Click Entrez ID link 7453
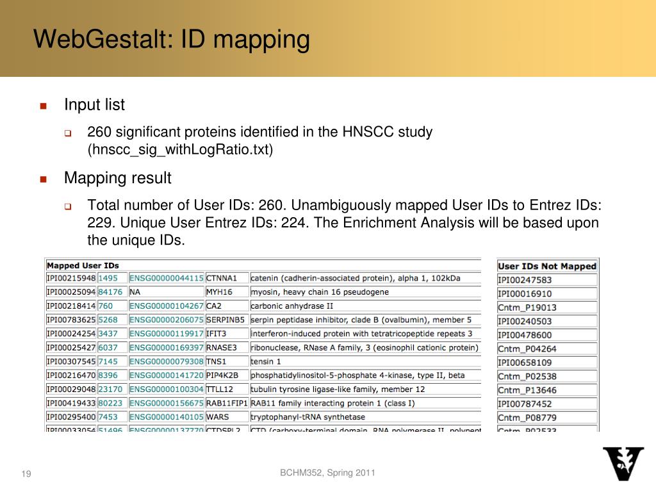 108,417
